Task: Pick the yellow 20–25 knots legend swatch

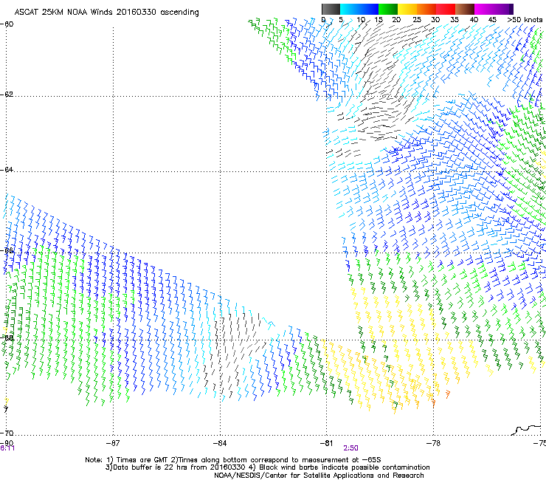Action: (407, 9)
